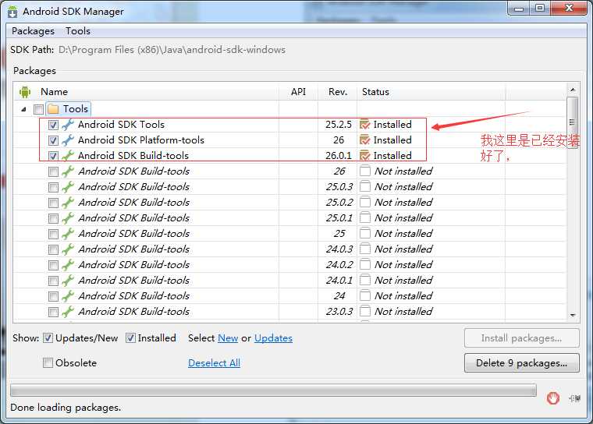
Task: Click the New selection link
Action: coord(228,338)
